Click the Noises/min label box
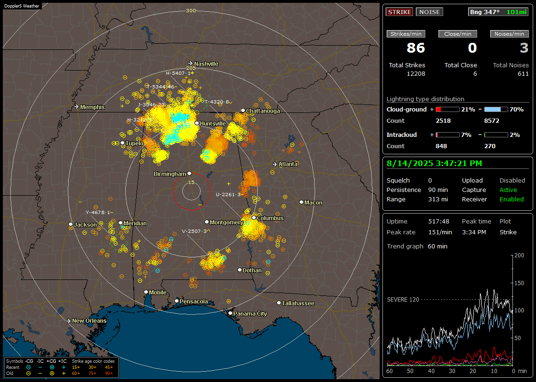 509,34
